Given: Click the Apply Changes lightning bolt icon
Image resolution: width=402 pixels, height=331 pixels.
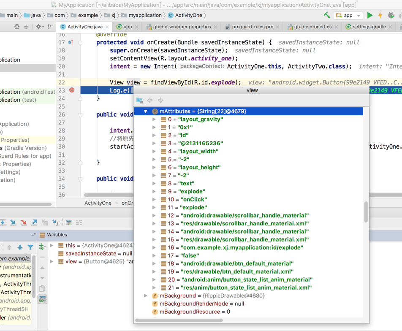Looking at the screenshot, I should coord(380,16).
